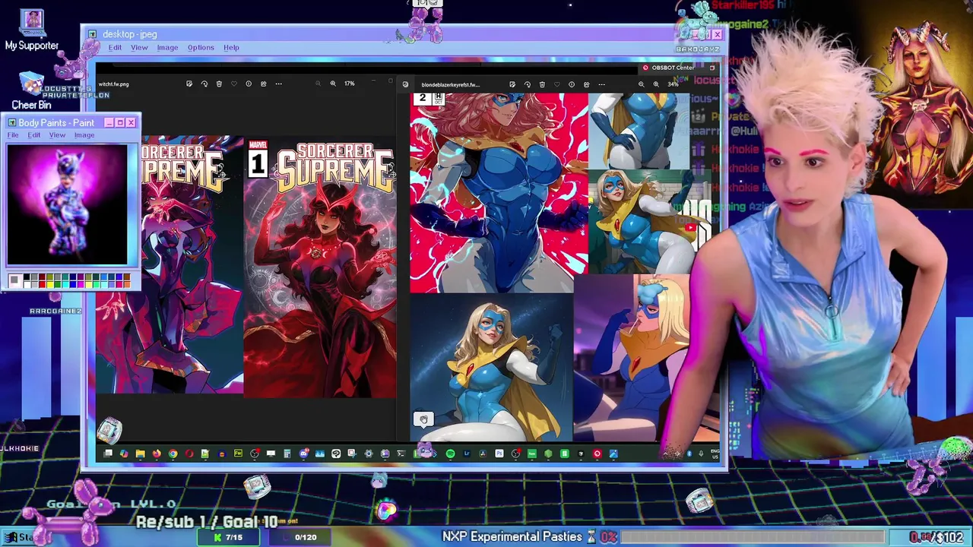Pick the black swatch in Body Paints palette
Viewport: 973px width, 547px height.
(x=27, y=277)
